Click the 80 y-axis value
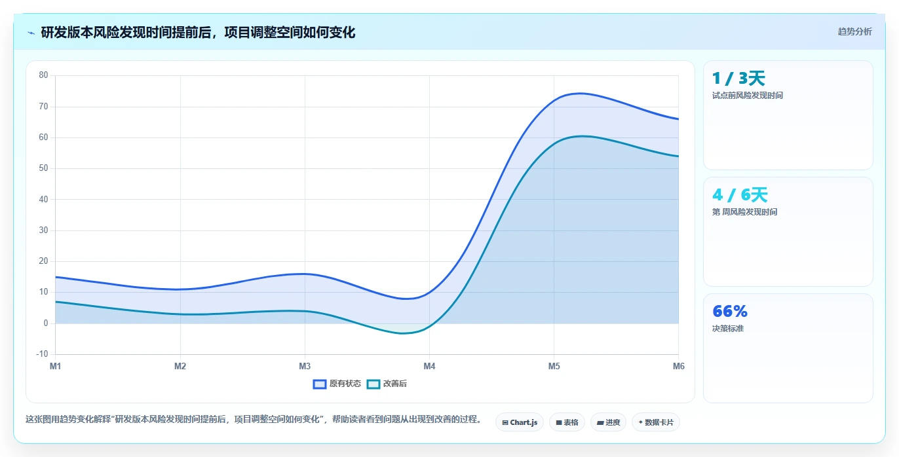The image size is (899, 457). [x=43, y=75]
